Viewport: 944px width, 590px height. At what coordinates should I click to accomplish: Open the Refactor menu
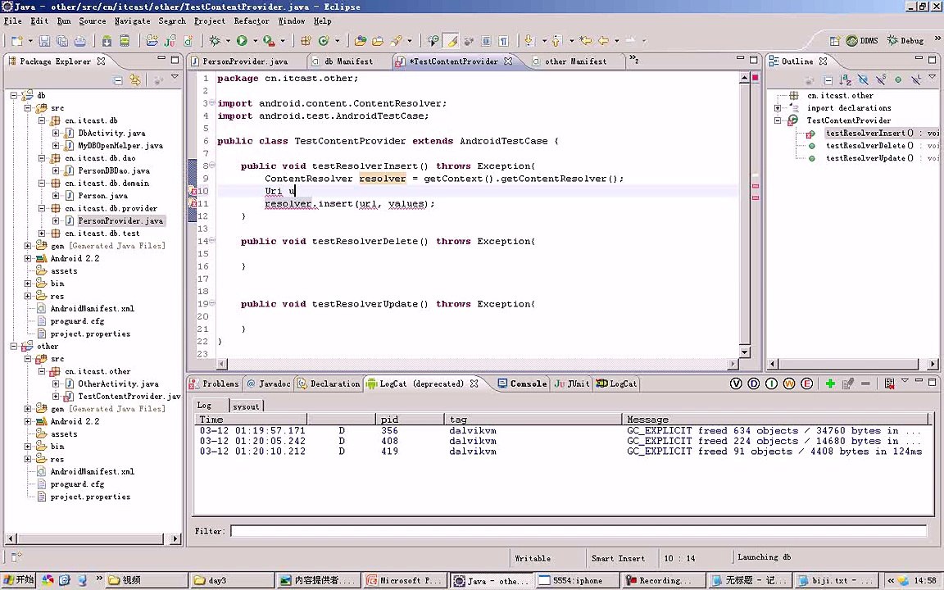point(252,21)
